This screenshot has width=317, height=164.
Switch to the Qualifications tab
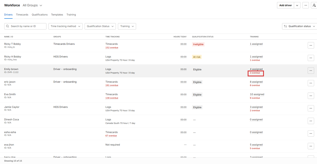pyautogui.click(x=40, y=15)
